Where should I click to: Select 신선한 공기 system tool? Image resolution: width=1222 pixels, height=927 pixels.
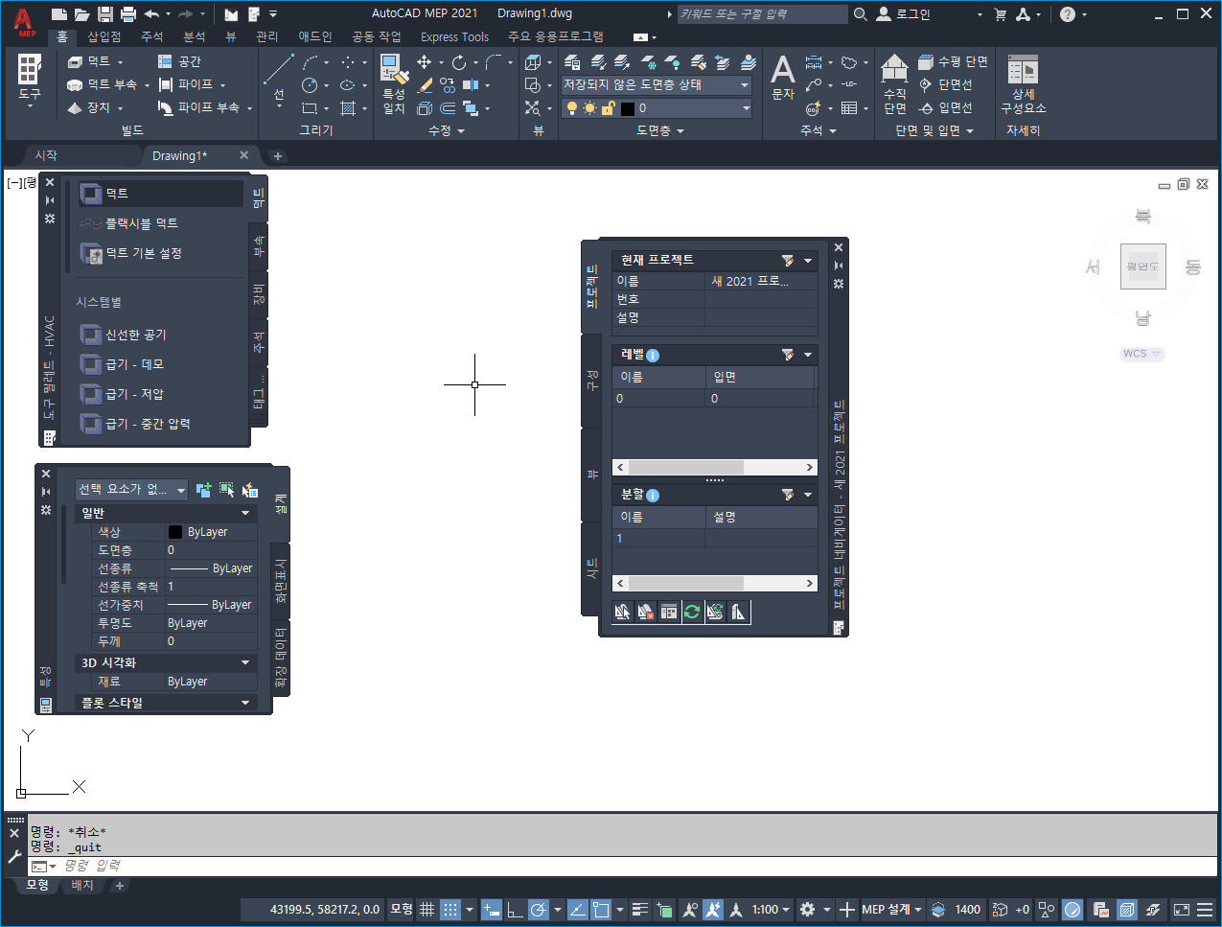click(135, 335)
